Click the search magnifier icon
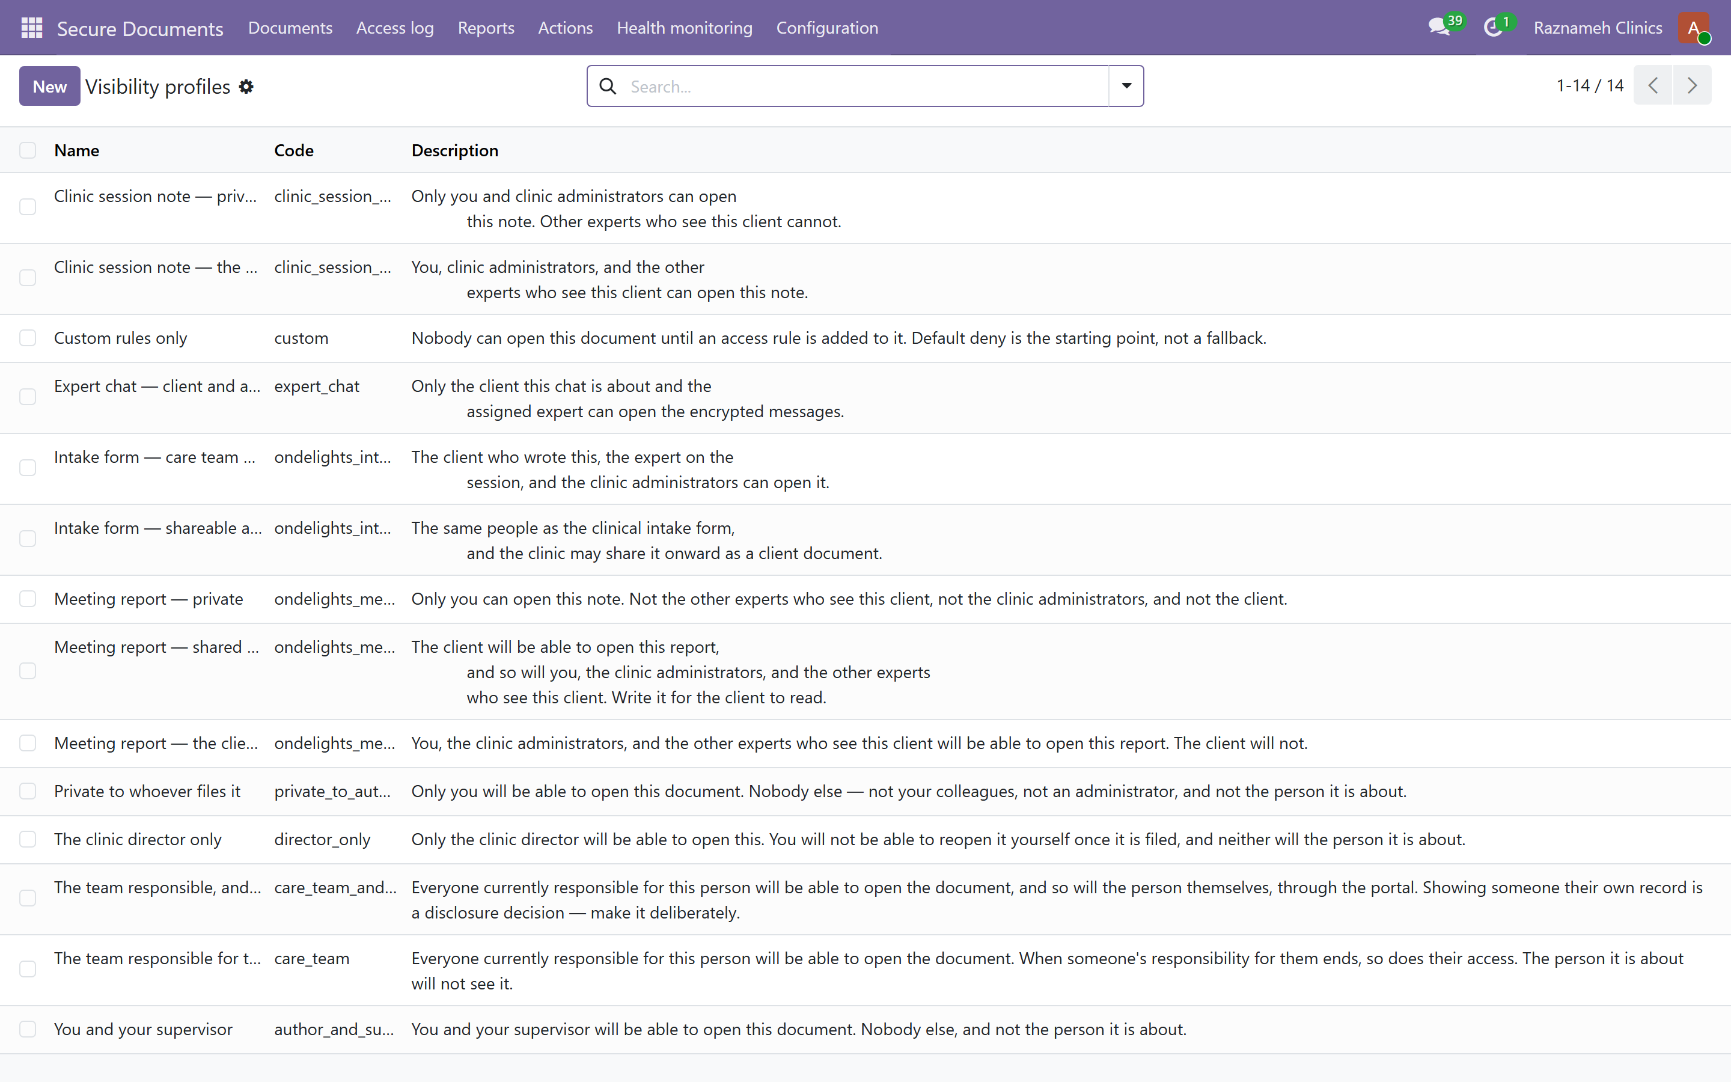The image size is (1731, 1082). coord(608,87)
